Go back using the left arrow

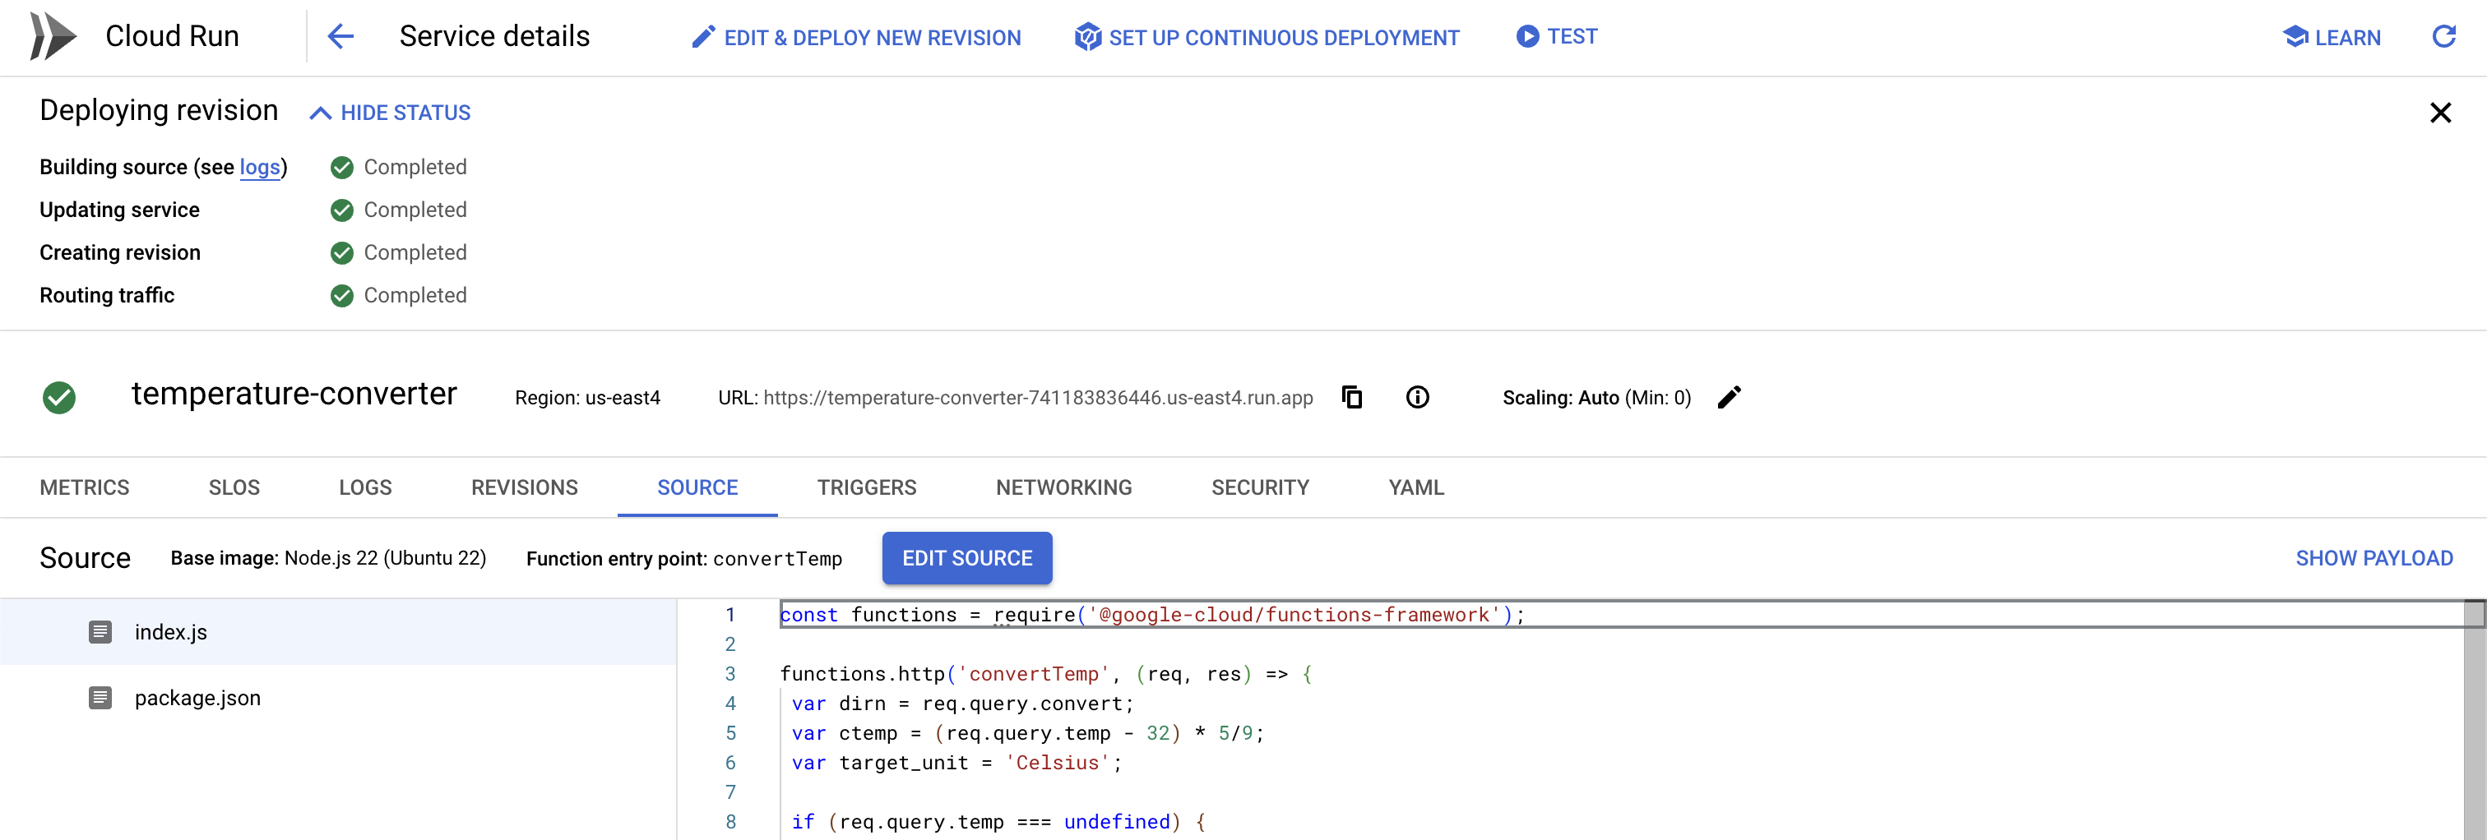point(340,37)
